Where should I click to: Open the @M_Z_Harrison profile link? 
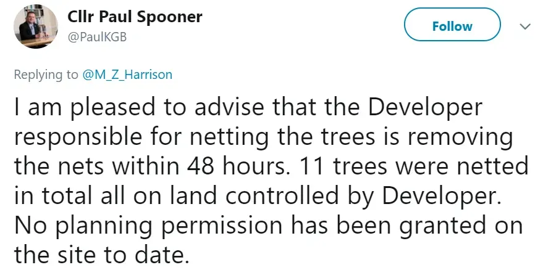tap(127, 75)
